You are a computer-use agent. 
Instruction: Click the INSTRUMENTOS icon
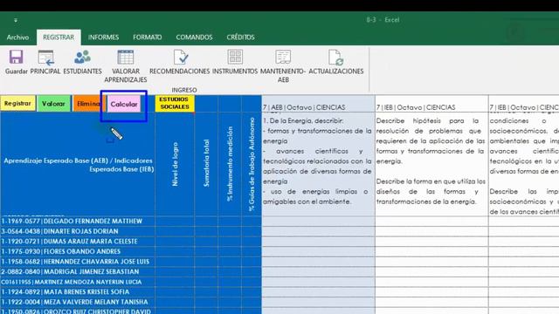coord(235,58)
